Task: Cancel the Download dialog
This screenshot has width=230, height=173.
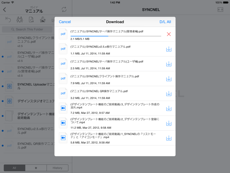Action: (x=65, y=22)
